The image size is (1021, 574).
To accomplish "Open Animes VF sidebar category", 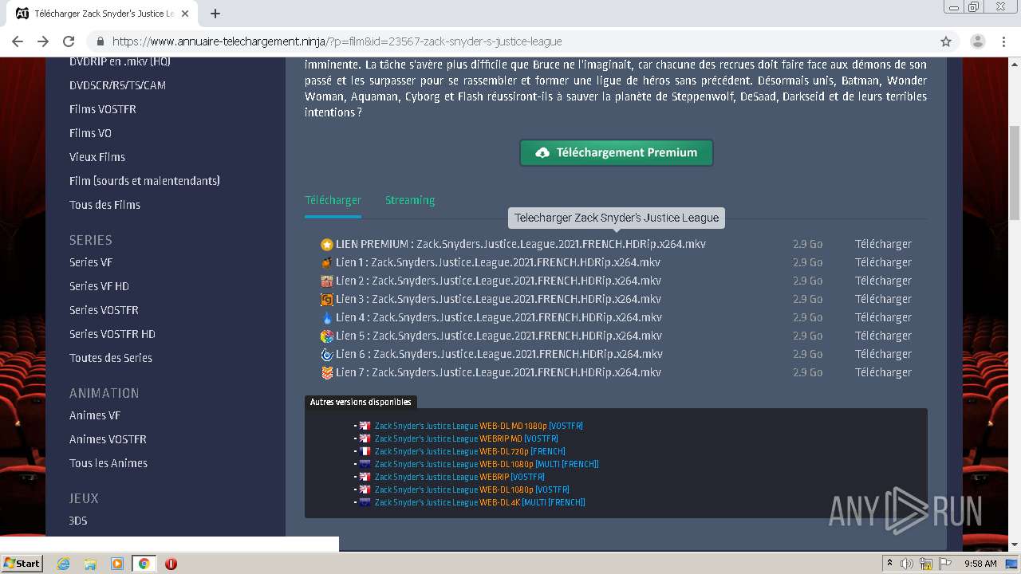I will [x=95, y=415].
